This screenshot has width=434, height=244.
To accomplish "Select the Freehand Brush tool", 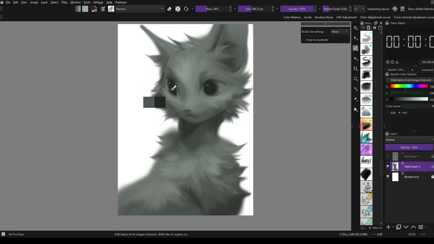I will (355, 48).
